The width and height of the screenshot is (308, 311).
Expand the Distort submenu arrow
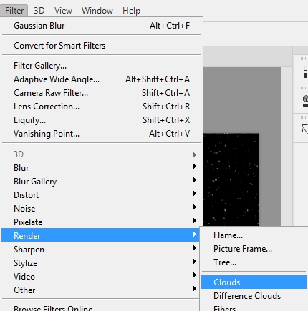click(x=195, y=194)
